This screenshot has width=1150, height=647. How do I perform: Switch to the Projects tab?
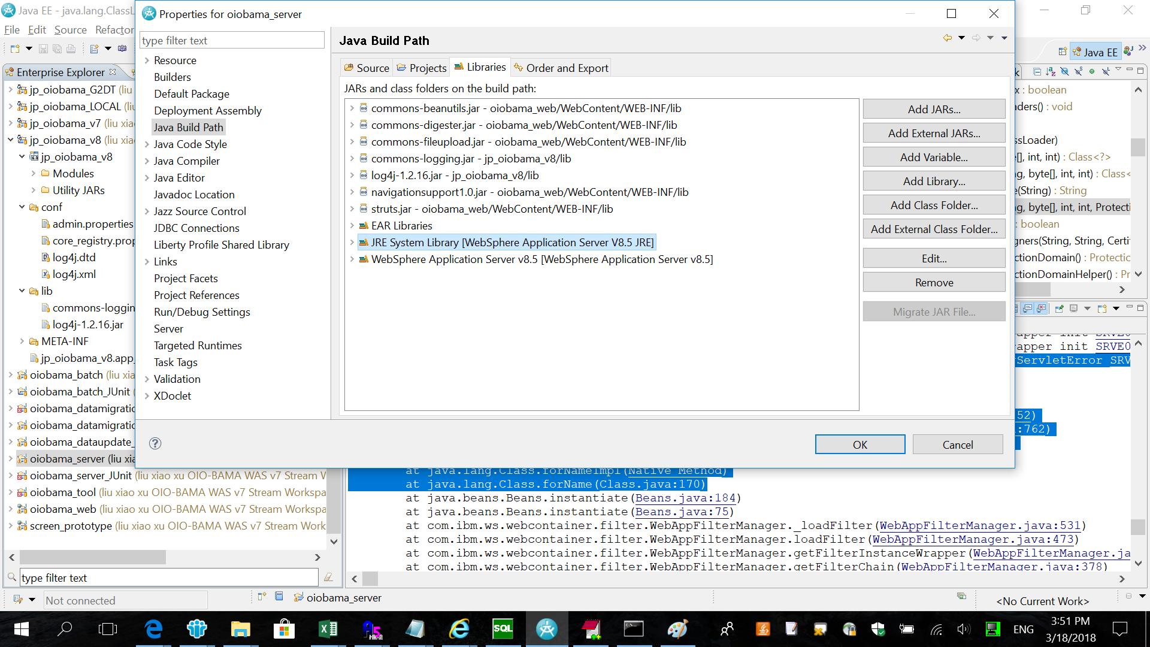coord(422,68)
